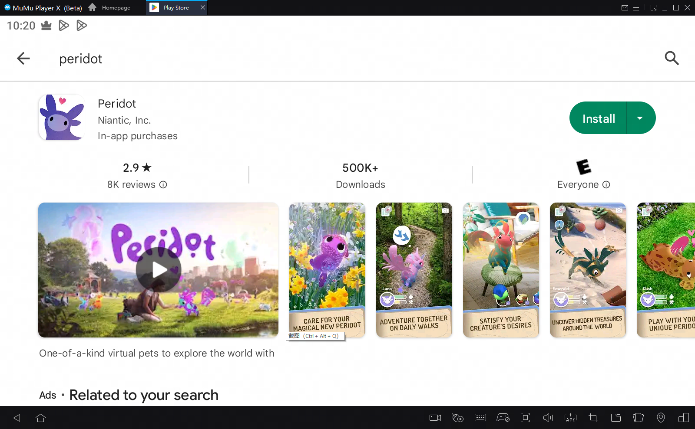
Task: Click the 'One-of-a-kind virtual pets' description
Action: [x=157, y=353]
